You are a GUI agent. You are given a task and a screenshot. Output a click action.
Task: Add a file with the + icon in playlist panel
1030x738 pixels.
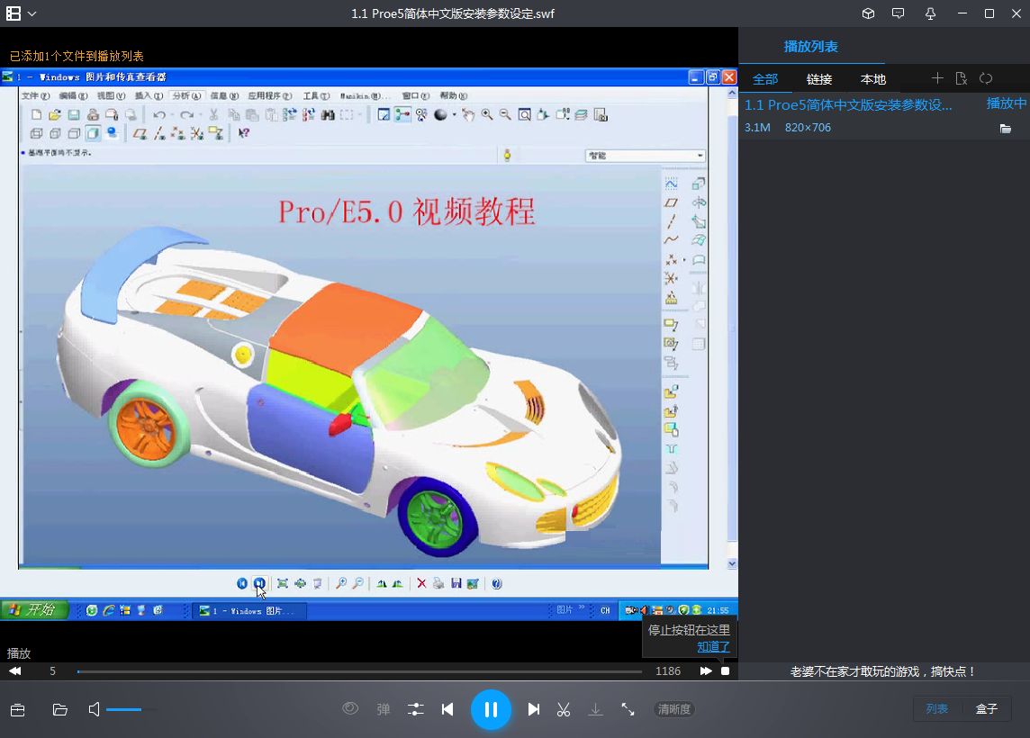tap(936, 78)
